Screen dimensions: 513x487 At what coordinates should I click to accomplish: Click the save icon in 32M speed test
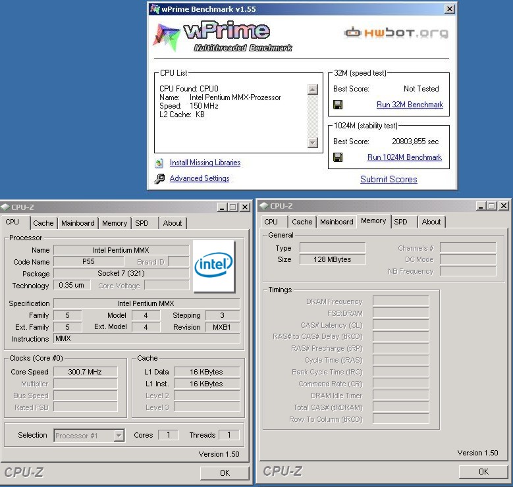tap(338, 105)
